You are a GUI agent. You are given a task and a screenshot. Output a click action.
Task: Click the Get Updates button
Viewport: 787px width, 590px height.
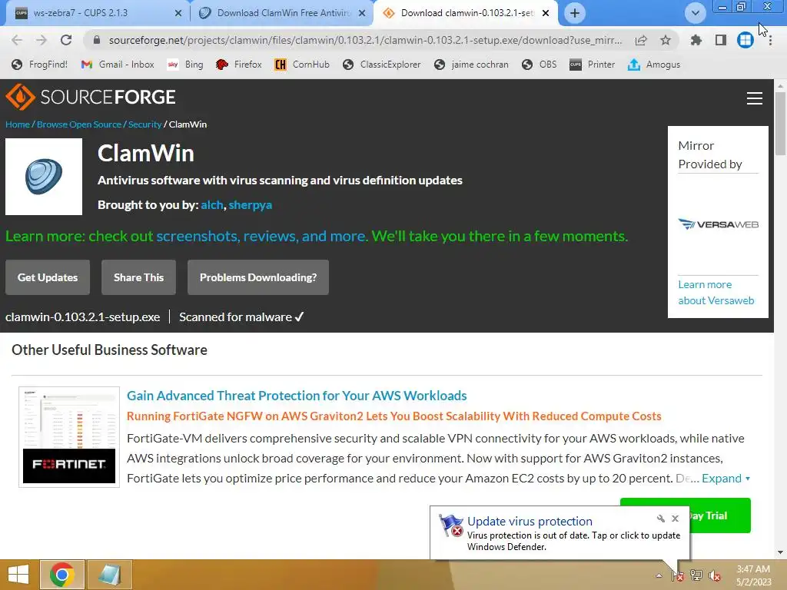click(x=48, y=277)
